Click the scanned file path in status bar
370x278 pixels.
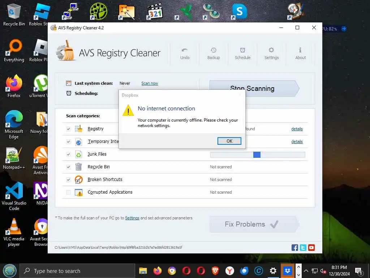coord(119,248)
